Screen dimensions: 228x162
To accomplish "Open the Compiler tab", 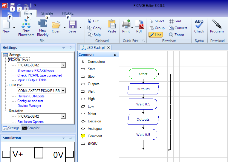I will point(30,128).
